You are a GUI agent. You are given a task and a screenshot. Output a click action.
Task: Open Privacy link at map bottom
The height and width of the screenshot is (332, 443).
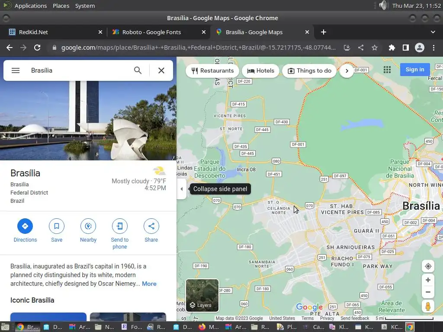click(327, 318)
